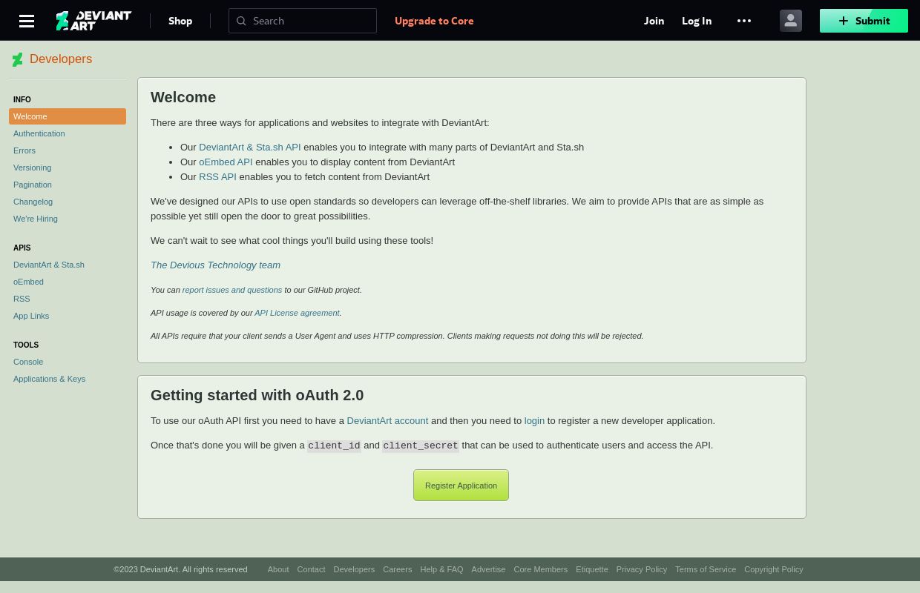The image size is (920, 593).
Task: Click Join in the header
Action: [654, 21]
